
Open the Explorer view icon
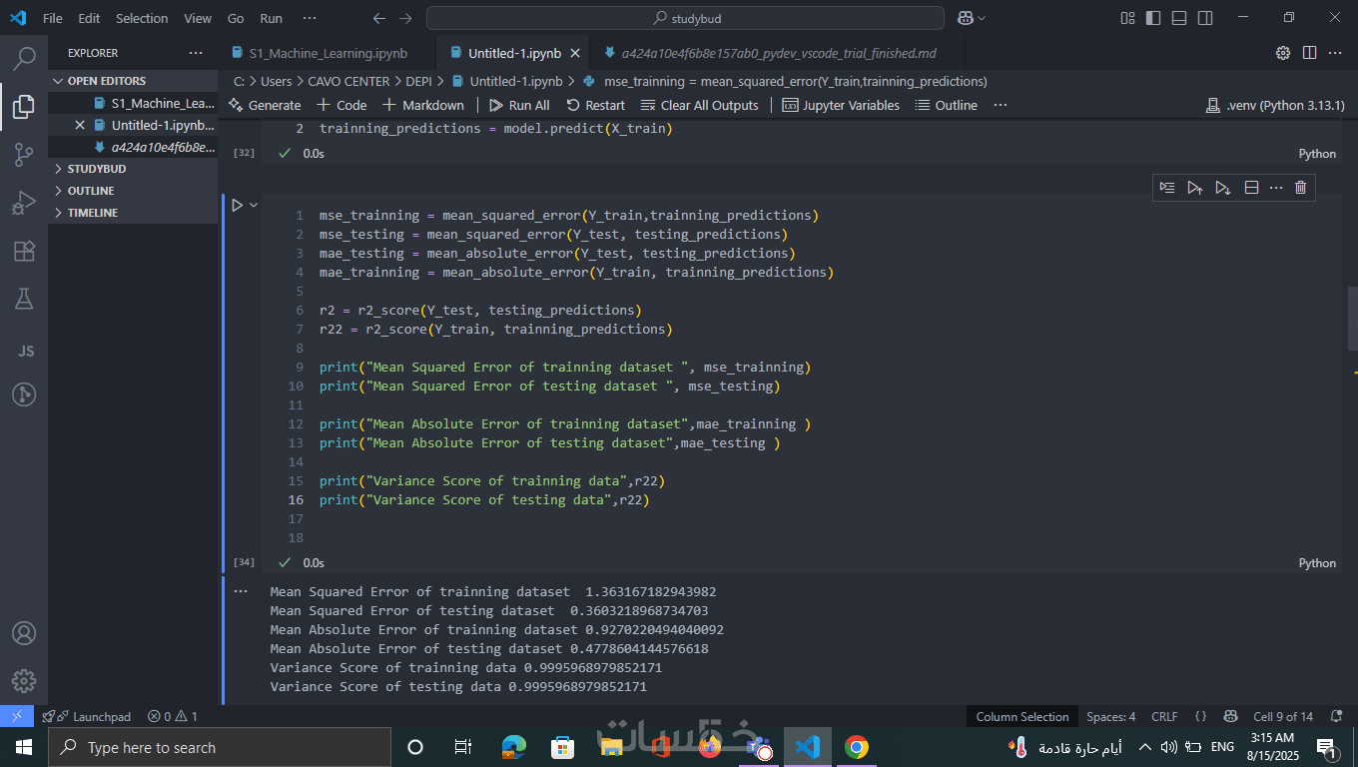[x=24, y=106]
